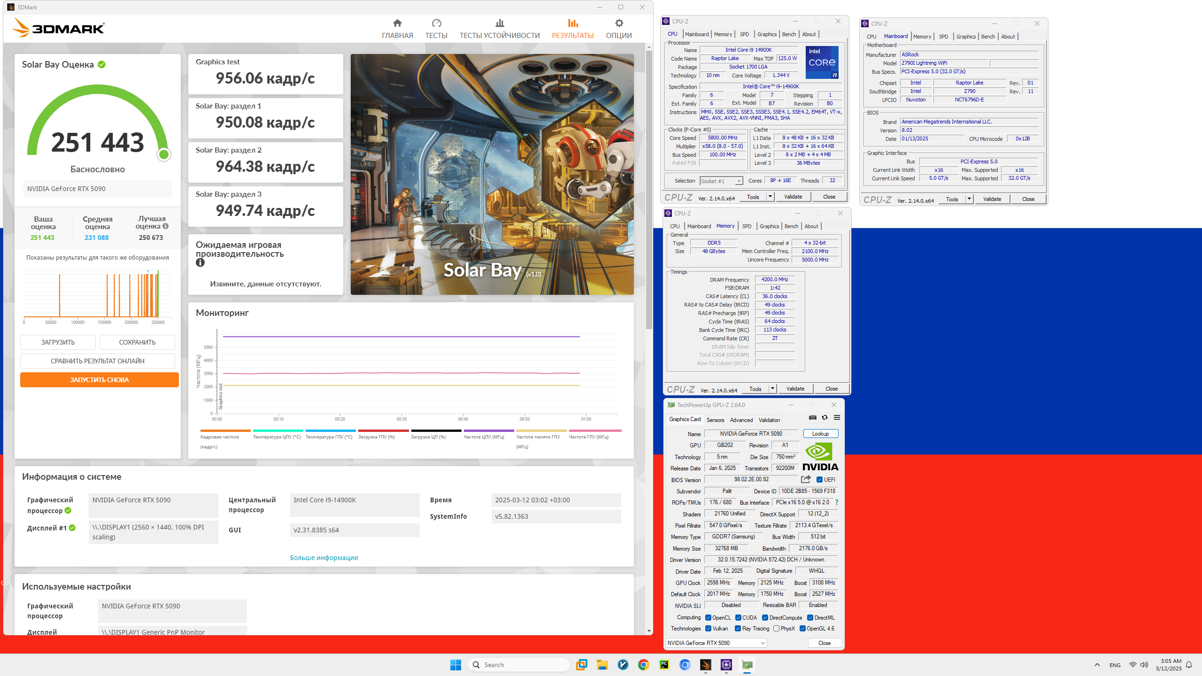The width and height of the screenshot is (1202, 676).
Task: Click Solar Bay preview image
Action: tap(492, 174)
